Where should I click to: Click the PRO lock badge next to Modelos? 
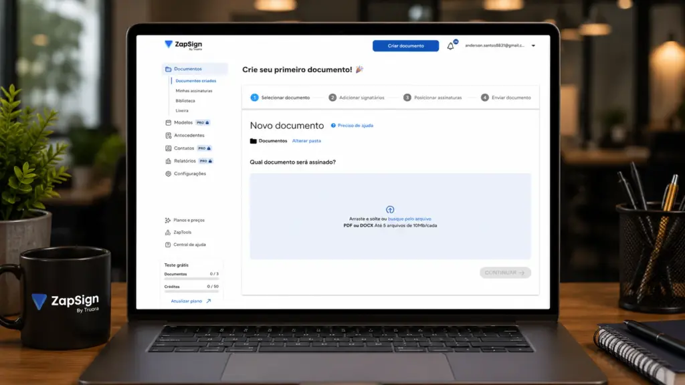click(203, 123)
